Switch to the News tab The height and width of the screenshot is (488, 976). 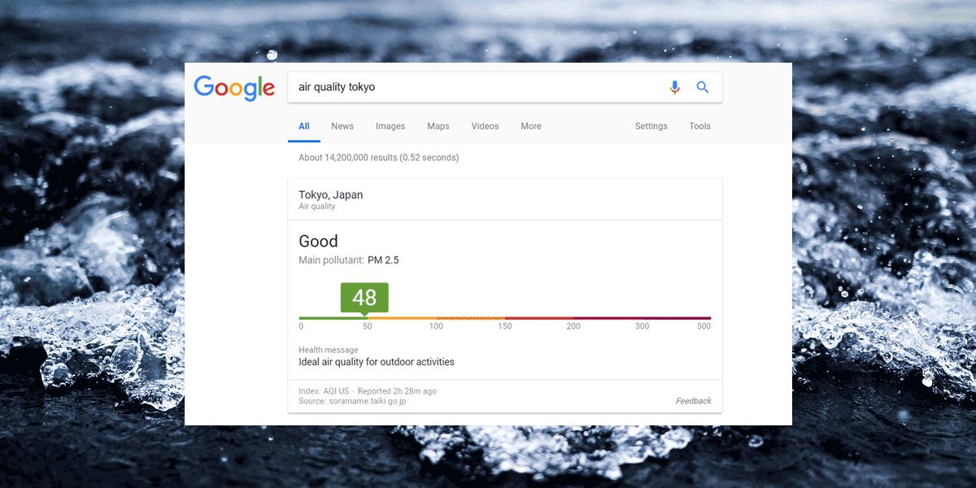tap(342, 126)
